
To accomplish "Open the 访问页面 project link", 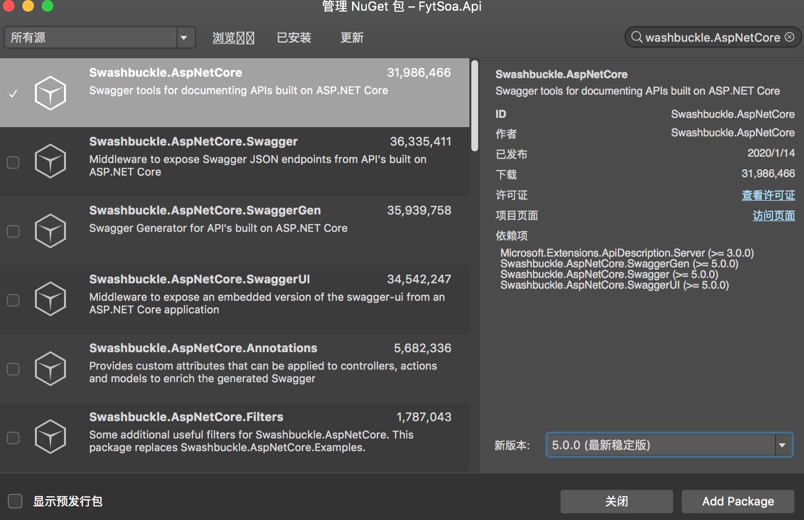I will tap(774, 215).
